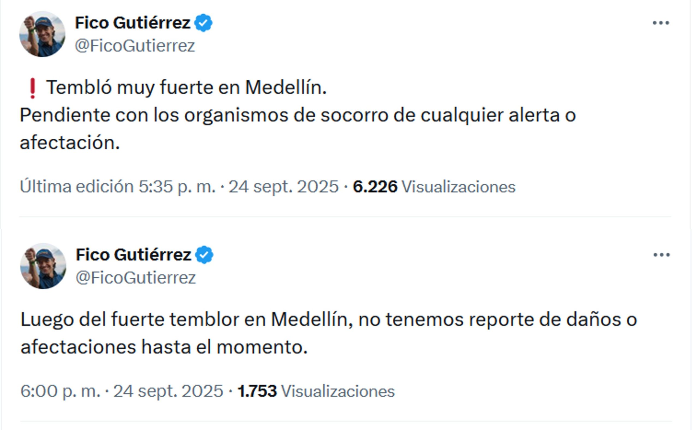
Task: Click the red exclamation mark emoji
Action: coord(33,88)
